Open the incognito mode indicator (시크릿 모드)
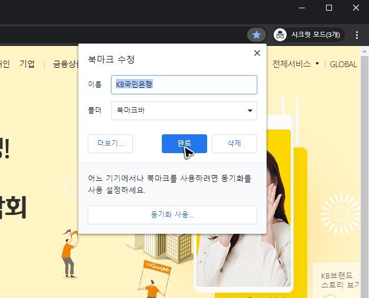The width and height of the screenshot is (369, 298). pos(309,35)
